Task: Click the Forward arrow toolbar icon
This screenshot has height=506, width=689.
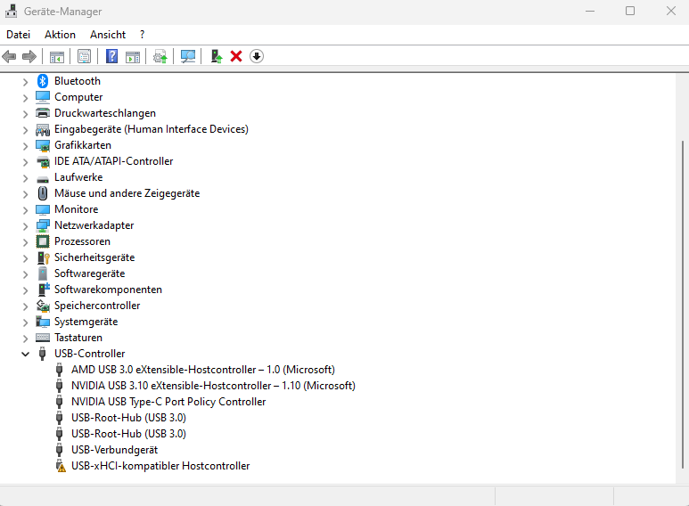Action: coord(29,56)
